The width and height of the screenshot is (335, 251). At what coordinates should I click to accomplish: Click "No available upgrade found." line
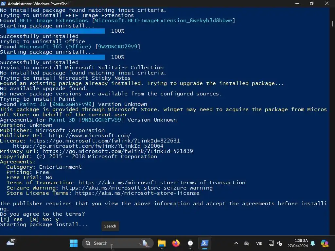tap(44, 89)
